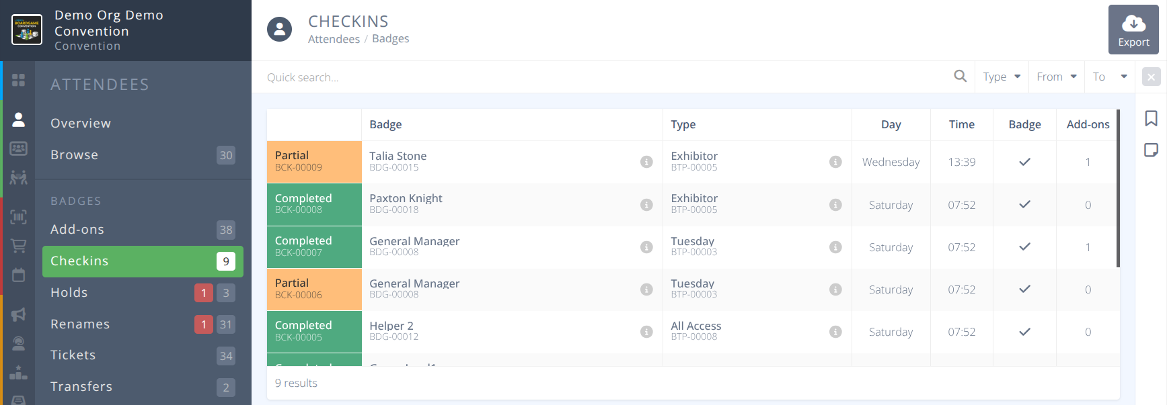Click badge checkmark in Talia Stone row
This screenshot has width=1167, height=405.
[1024, 162]
